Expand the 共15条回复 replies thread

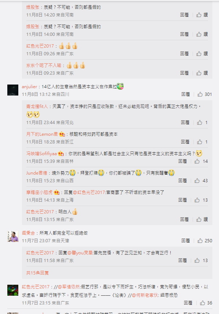(37, 273)
